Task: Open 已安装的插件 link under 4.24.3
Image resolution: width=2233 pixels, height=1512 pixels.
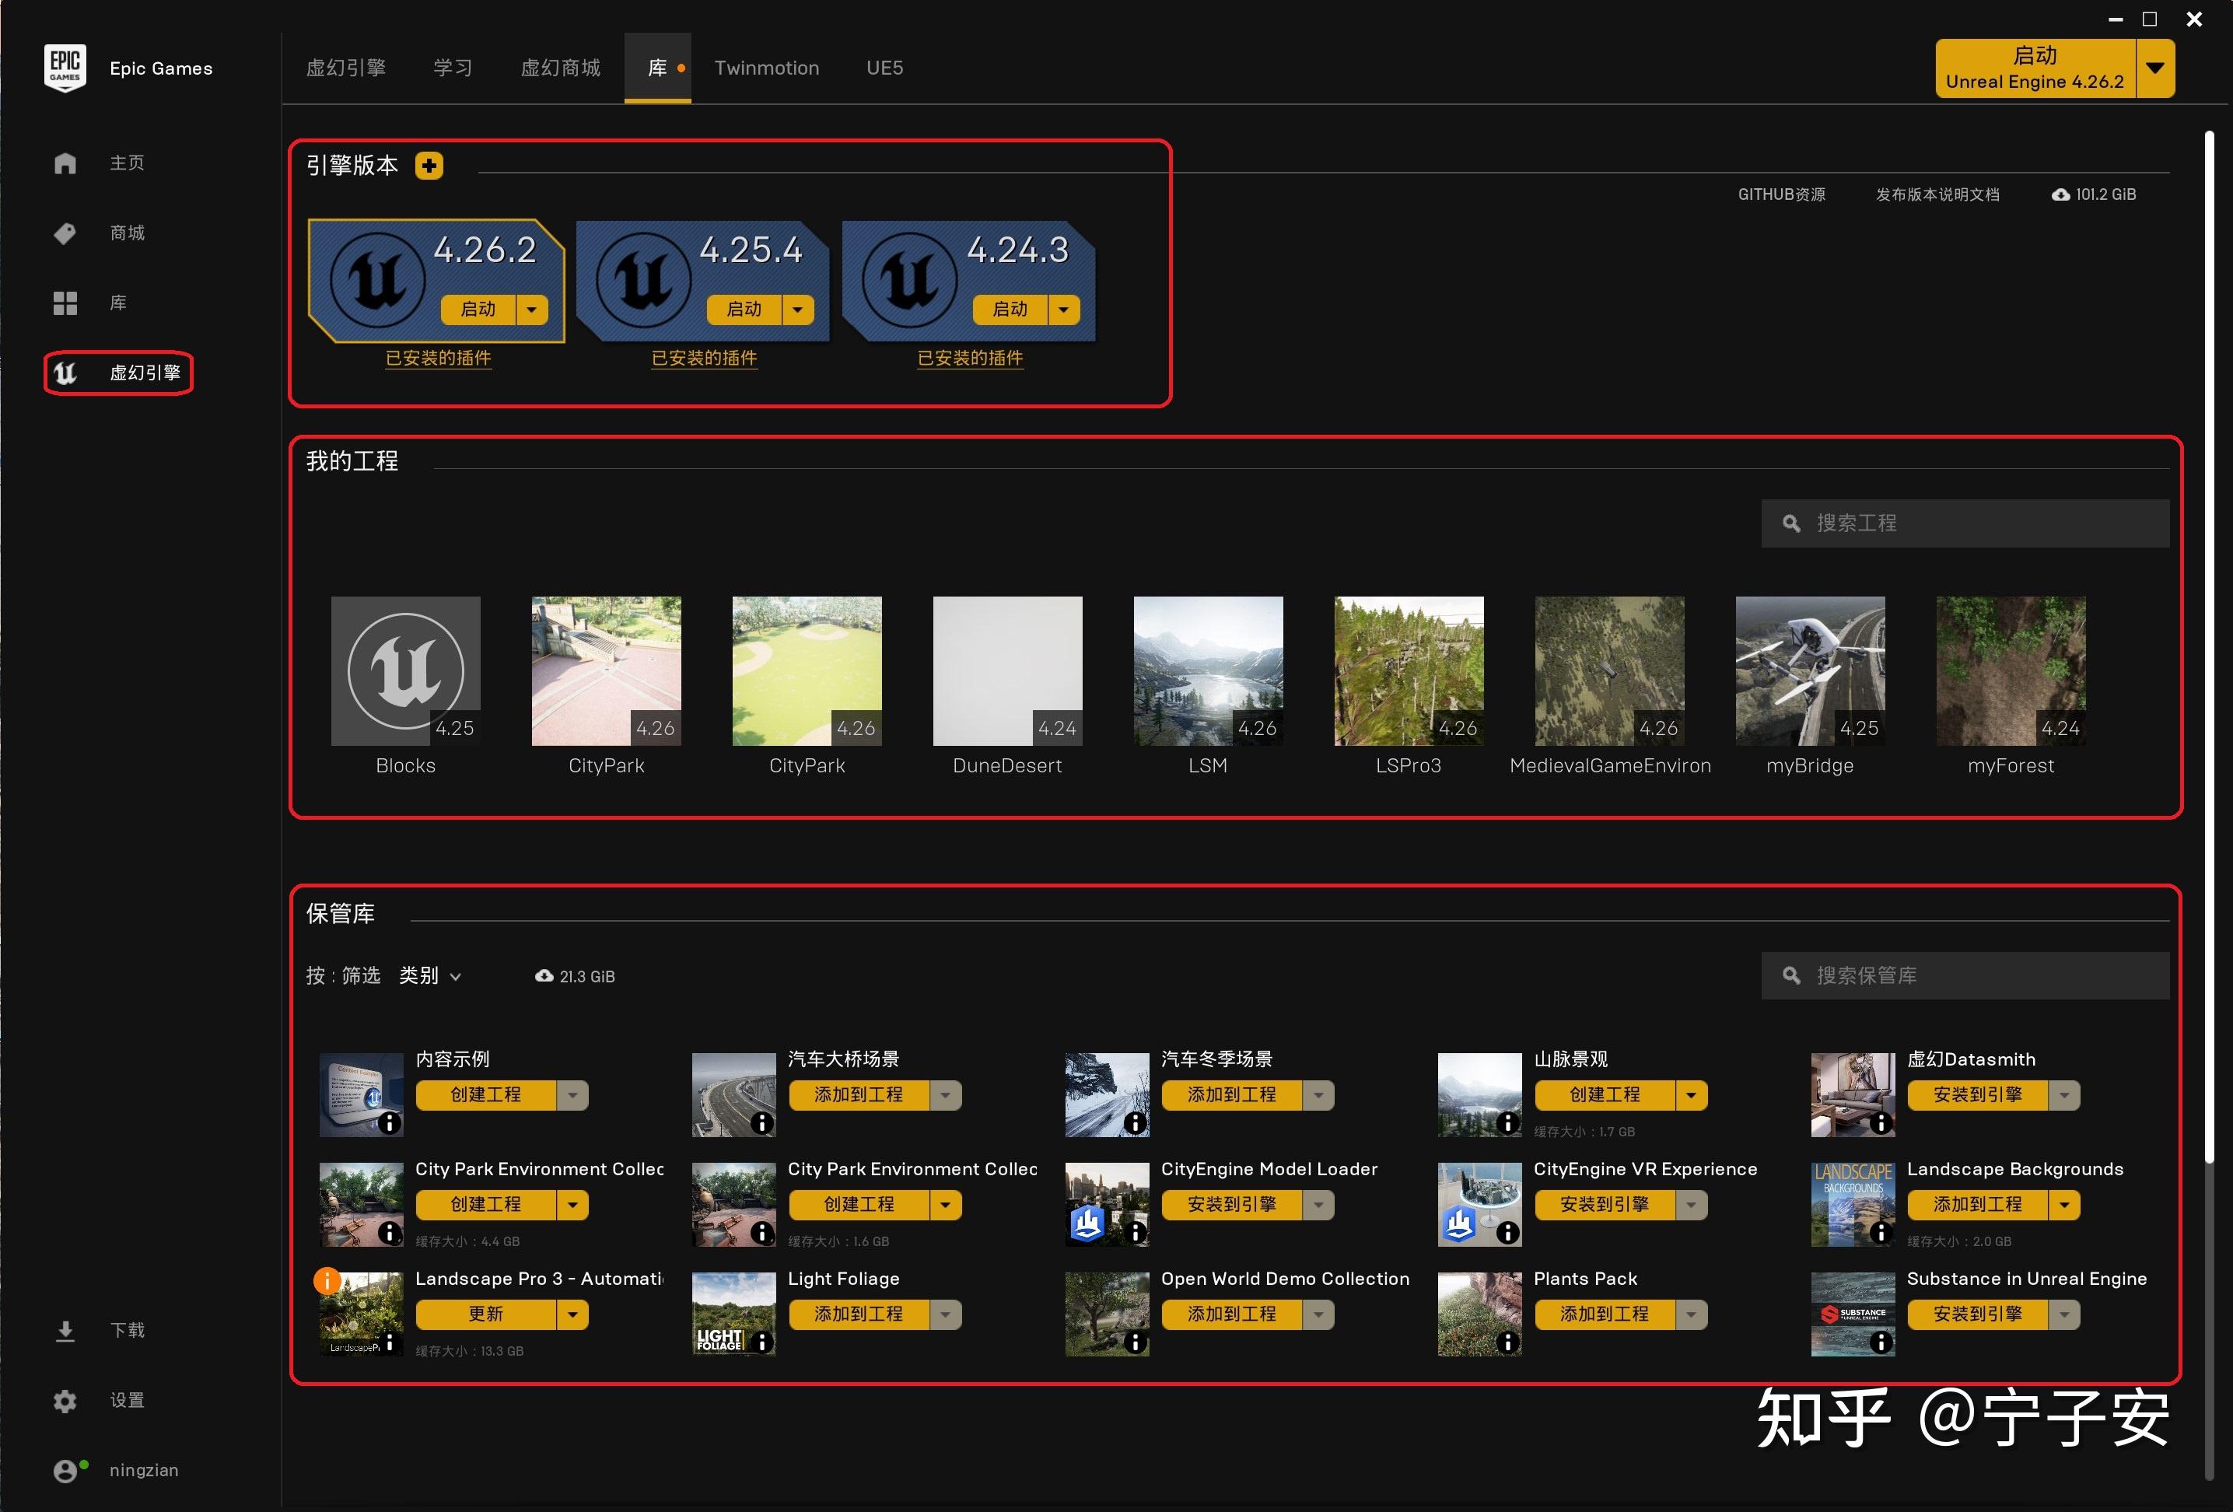Action: [x=969, y=359]
